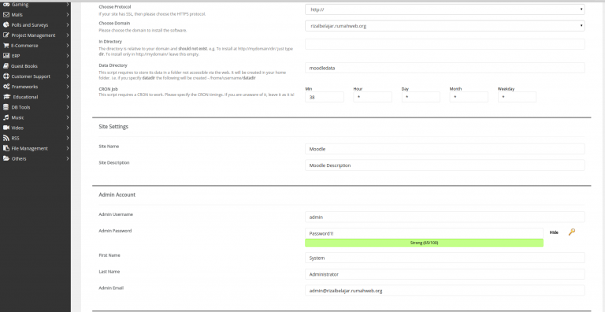Open the Others sidebar label
Viewport: 605px width, 312px height.
[19, 158]
